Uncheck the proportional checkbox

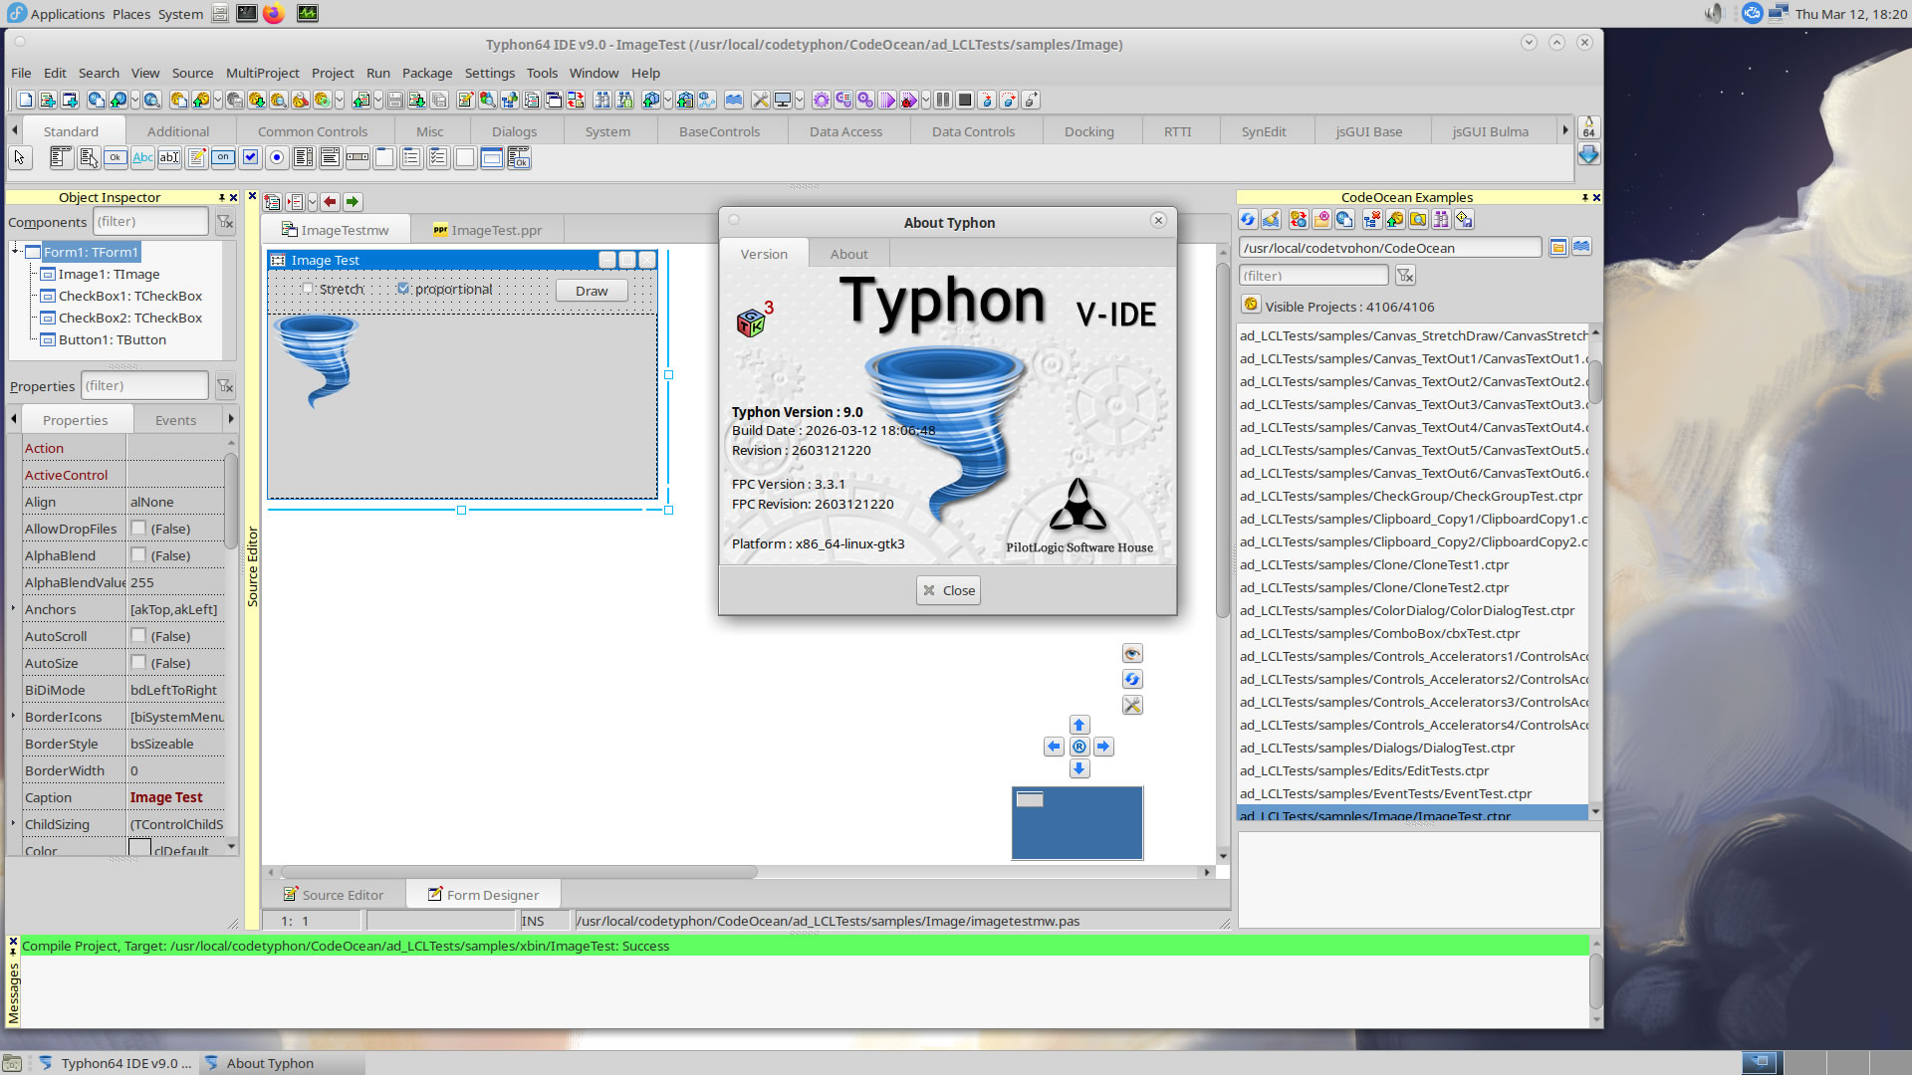[x=403, y=289]
